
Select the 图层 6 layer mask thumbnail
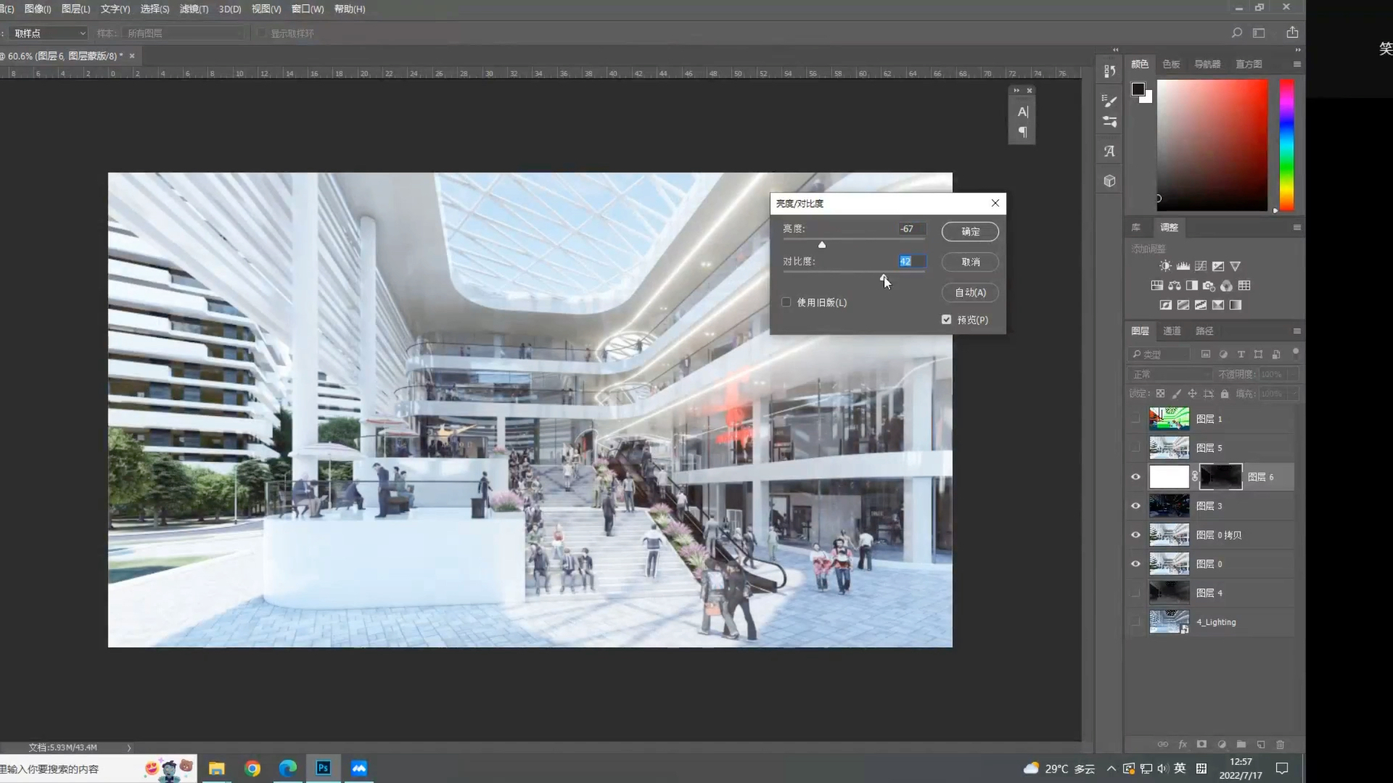pyautogui.click(x=1221, y=477)
